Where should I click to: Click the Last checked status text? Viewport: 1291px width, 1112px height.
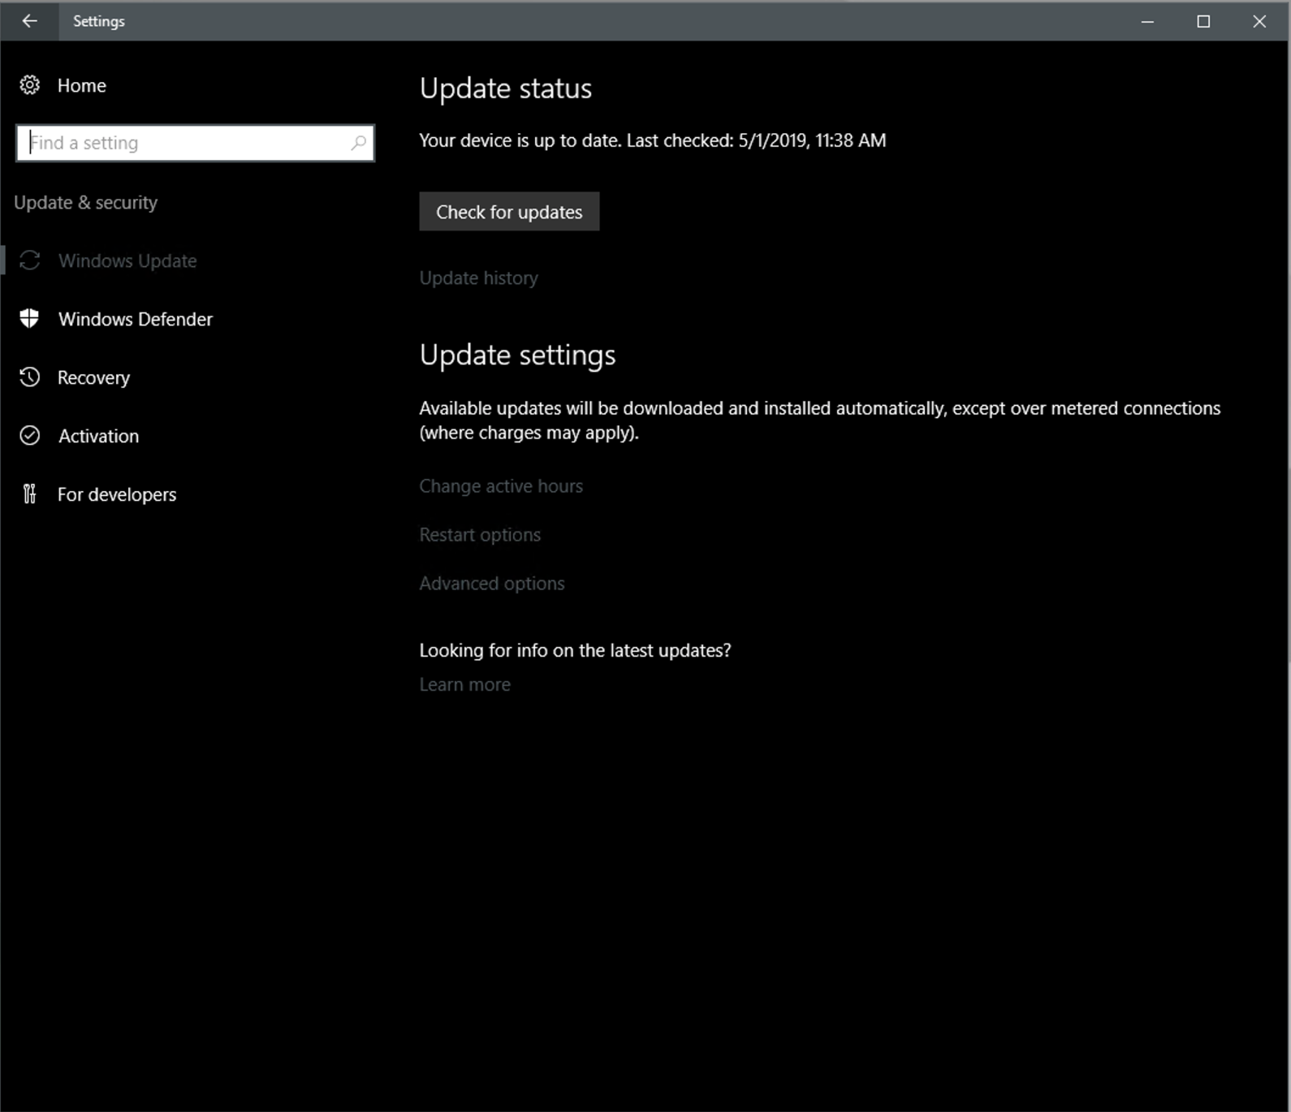click(652, 140)
